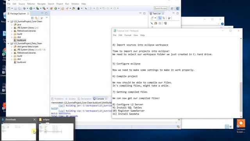Click the External Tools run icon

tap(44, 8)
